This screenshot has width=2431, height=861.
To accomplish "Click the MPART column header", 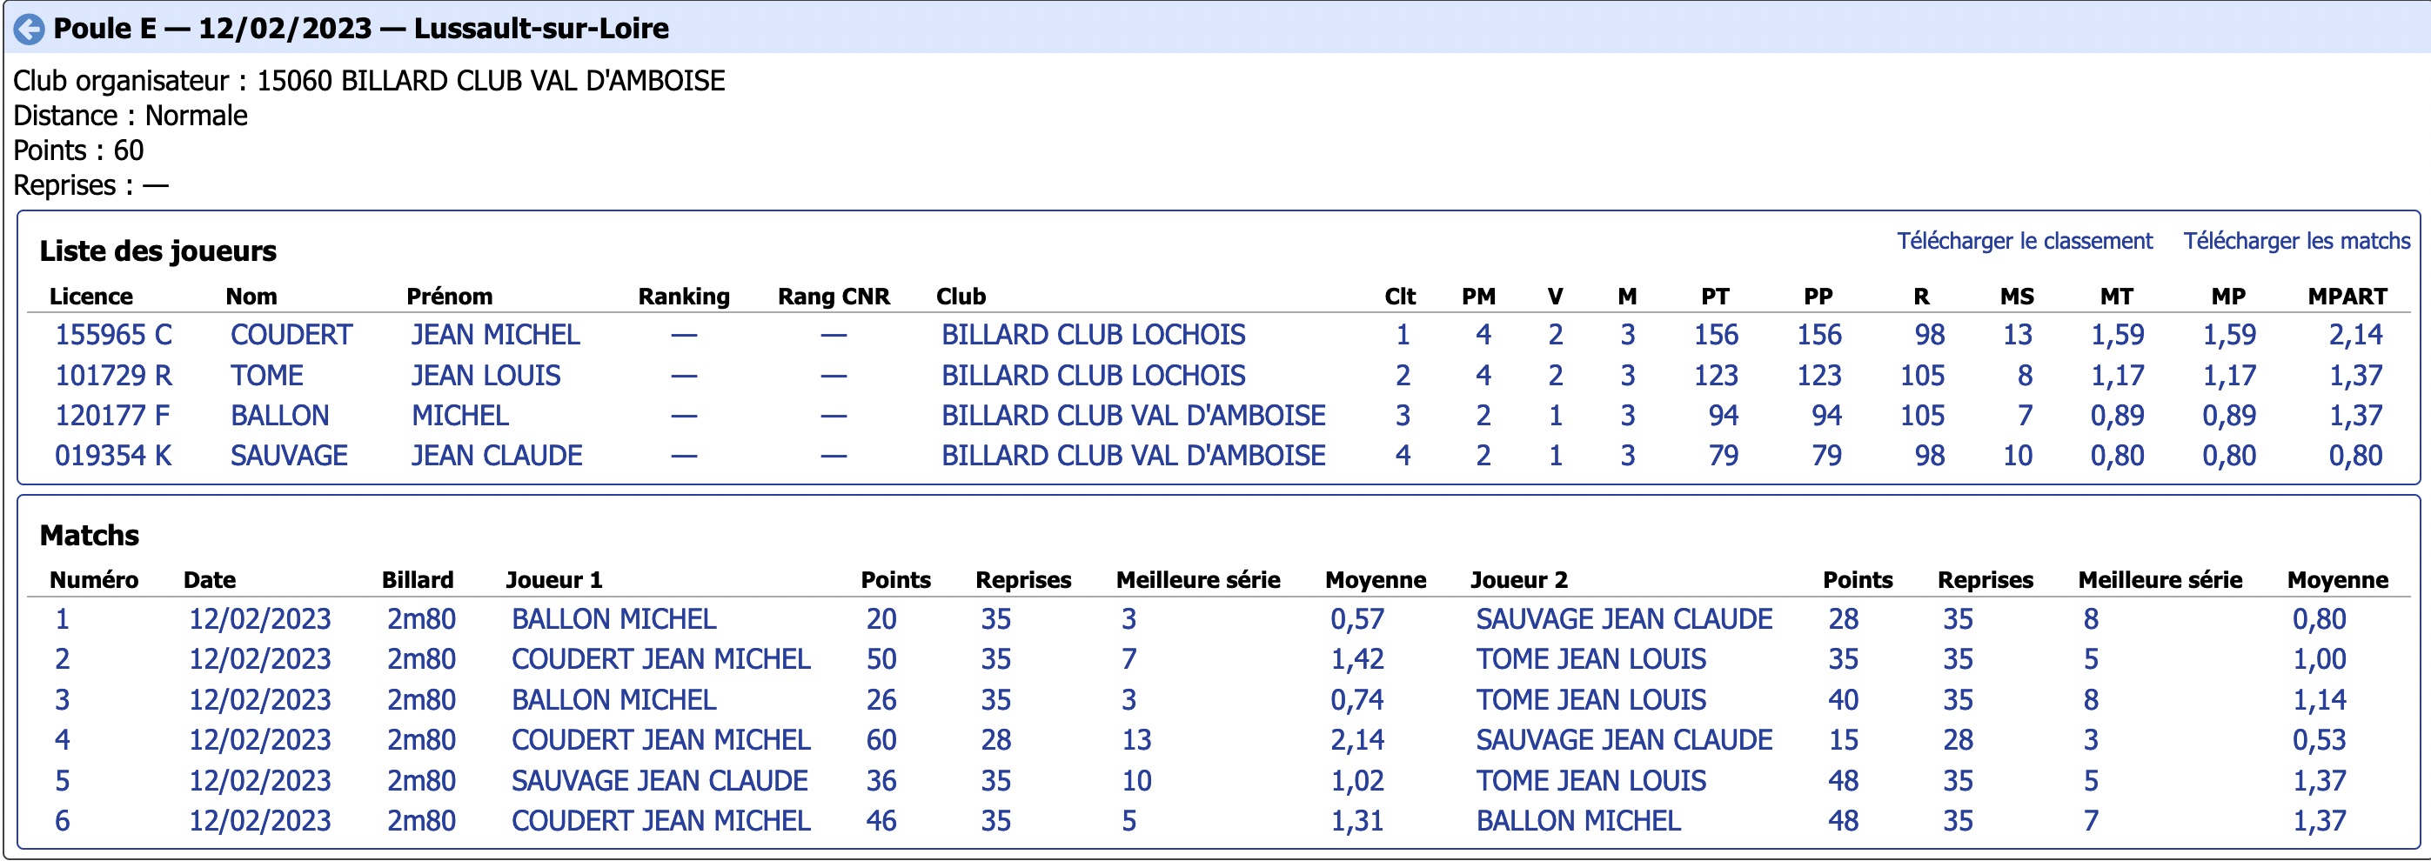I will tap(2347, 296).
